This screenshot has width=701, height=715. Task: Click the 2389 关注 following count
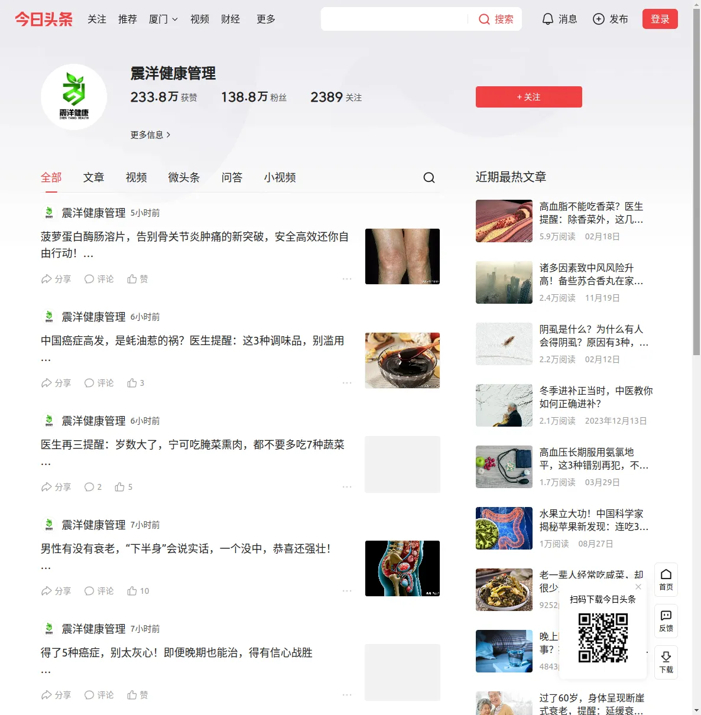point(336,97)
